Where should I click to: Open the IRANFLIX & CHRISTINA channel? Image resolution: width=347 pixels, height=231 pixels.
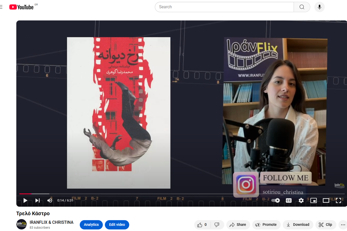(52, 222)
